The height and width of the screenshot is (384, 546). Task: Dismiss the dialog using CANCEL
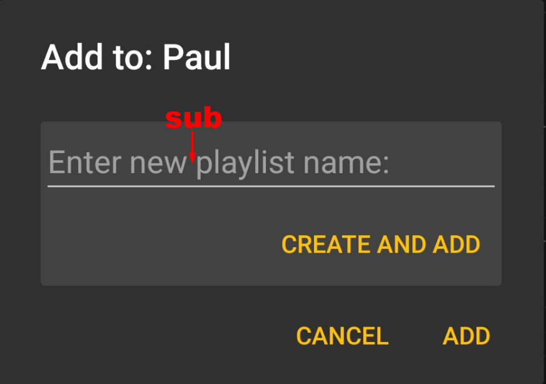coord(342,336)
